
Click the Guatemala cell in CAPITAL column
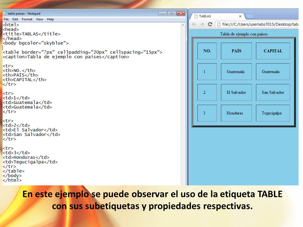click(273, 72)
